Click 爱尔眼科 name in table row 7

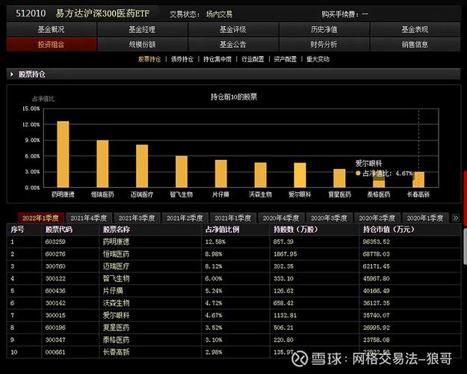116,315
